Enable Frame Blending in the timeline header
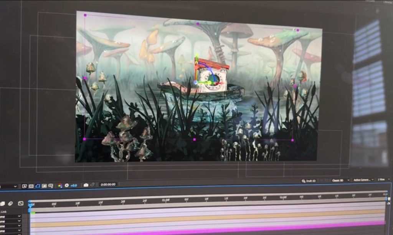The image size is (393, 235). click(3, 204)
